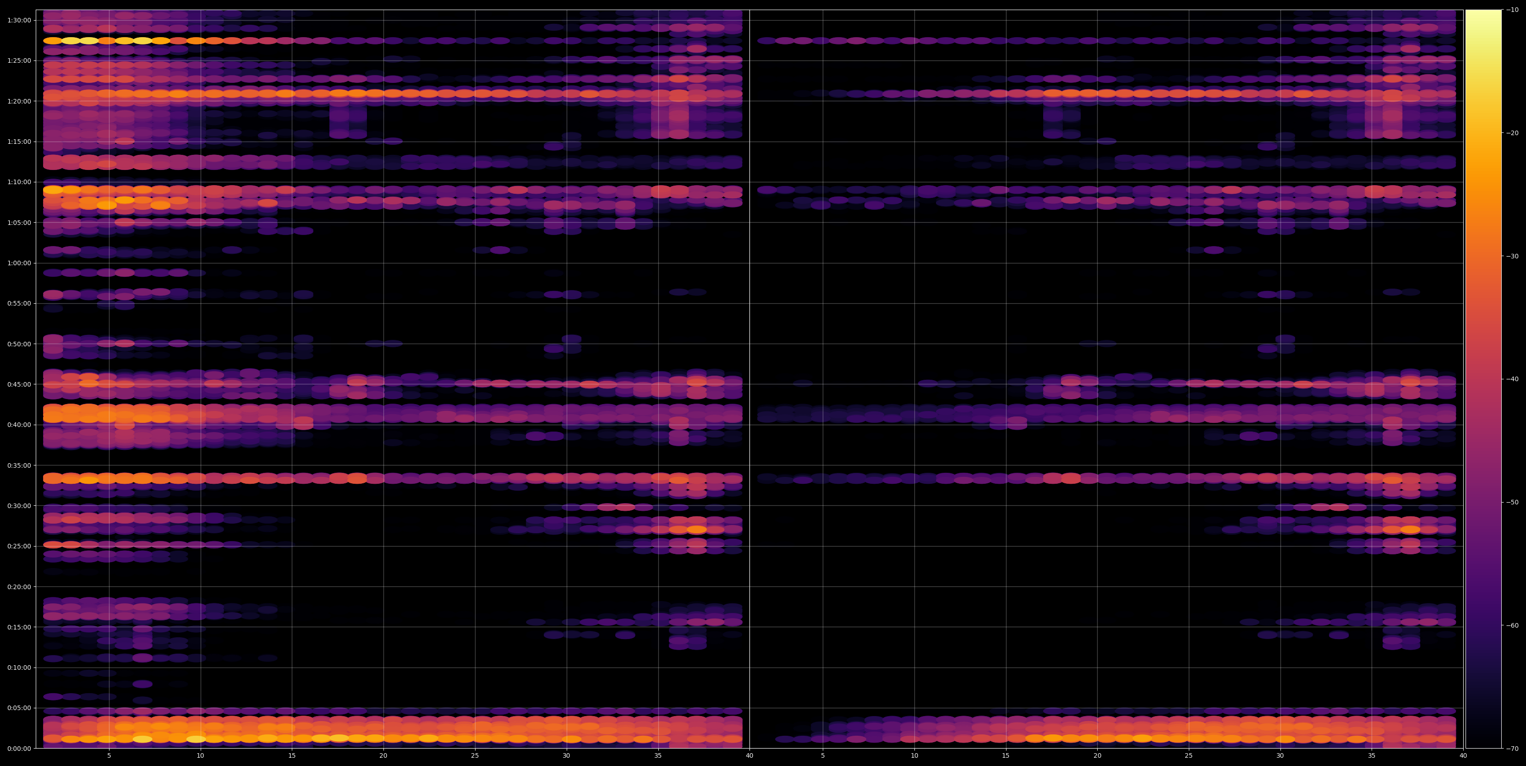Click the −40 colorbar tick value
This screenshot has width=1526, height=766.
point(1512,379)
